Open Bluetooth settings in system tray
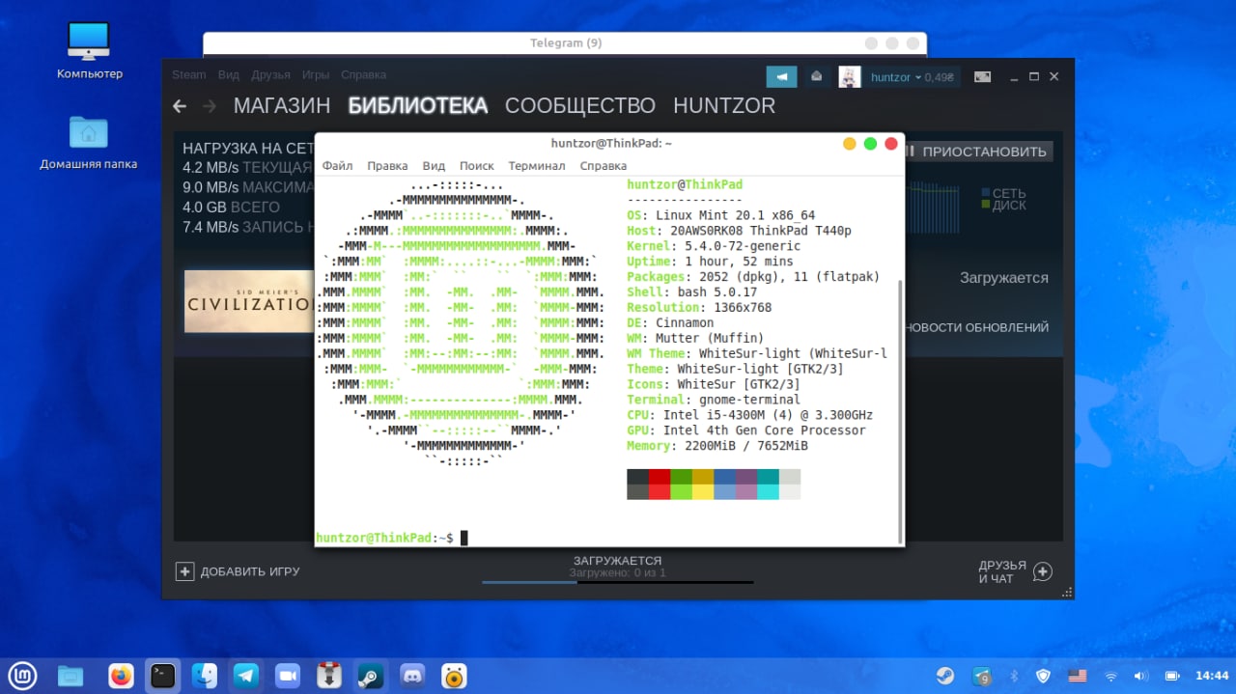The image size is (1236, 694). tap(1015, 676)
